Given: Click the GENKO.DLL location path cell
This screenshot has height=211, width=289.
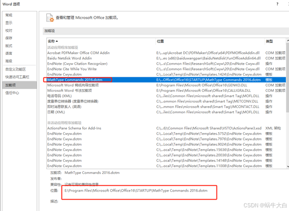Looking at the screenshot, I should 202,85.
